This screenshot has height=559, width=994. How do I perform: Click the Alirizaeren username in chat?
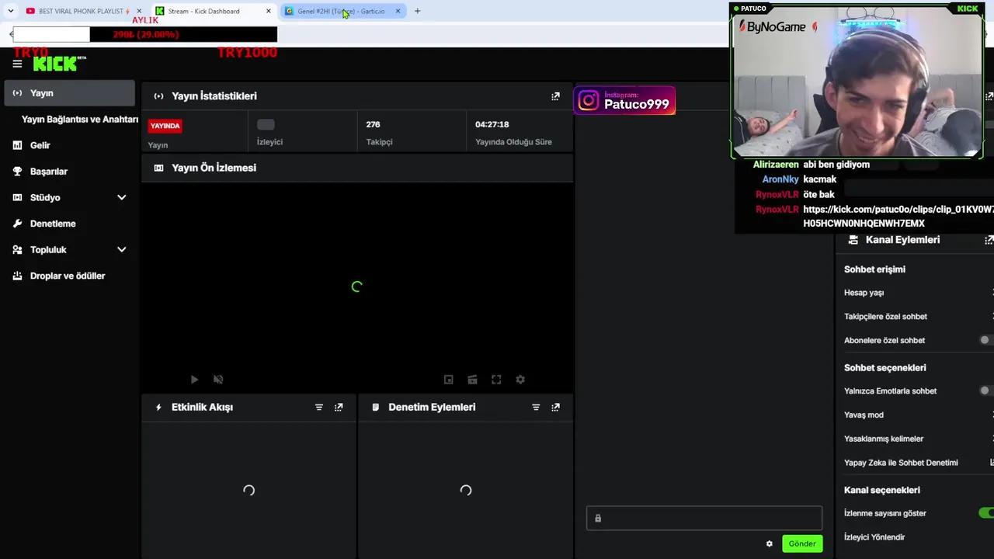pyautogui.click(x=776, y=165)
